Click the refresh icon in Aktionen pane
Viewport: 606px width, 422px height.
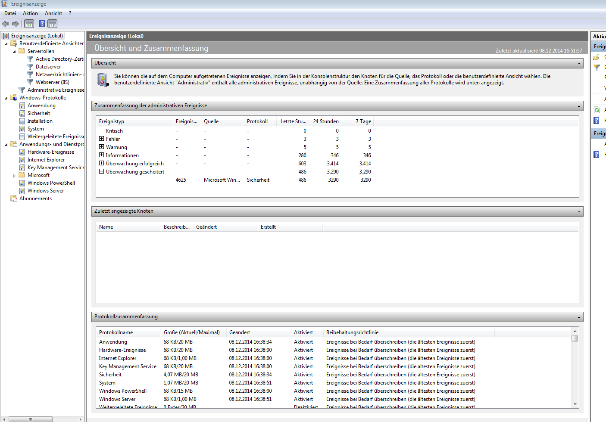597,110
